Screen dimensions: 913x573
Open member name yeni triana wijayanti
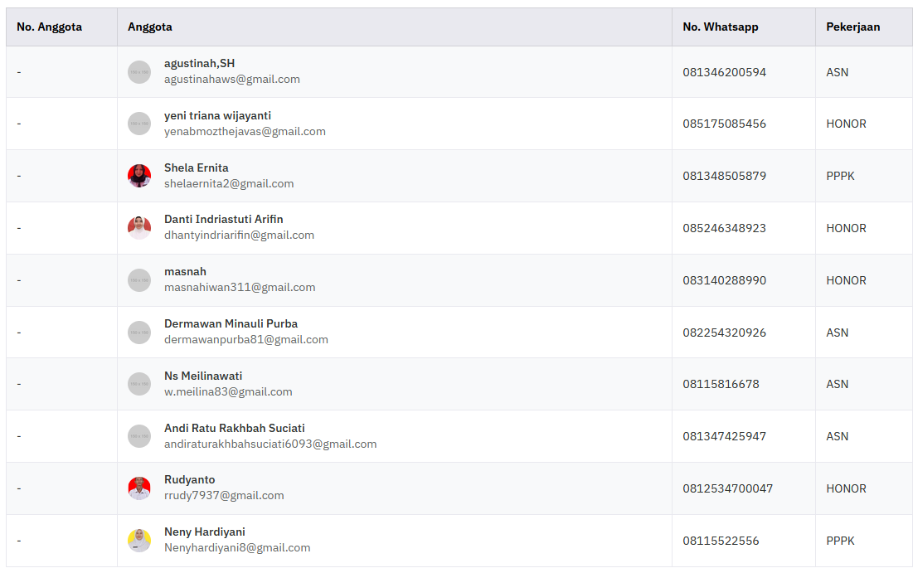(217, 115)
